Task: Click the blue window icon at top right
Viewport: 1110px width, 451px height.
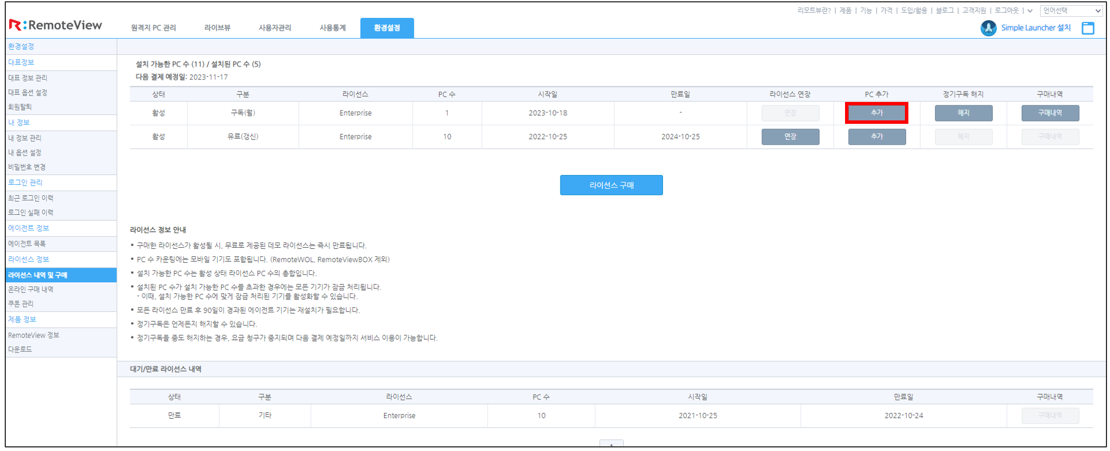Action: click(1088, 28)
